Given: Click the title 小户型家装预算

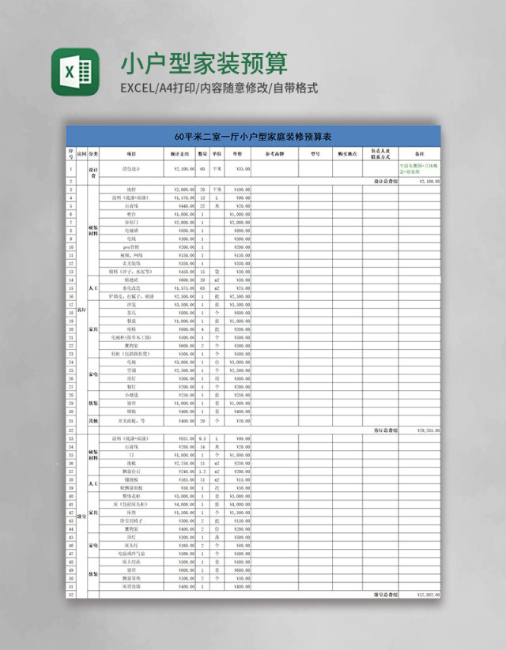Looking at the screenshot, I should [x=204, y=64].
